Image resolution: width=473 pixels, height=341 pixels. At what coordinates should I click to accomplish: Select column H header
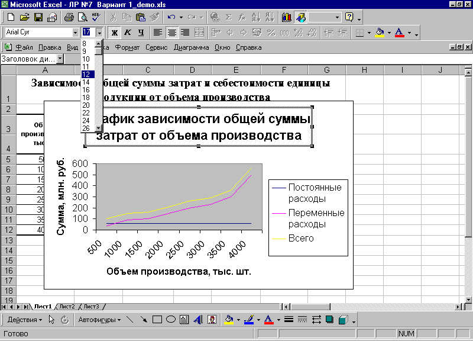364,70
